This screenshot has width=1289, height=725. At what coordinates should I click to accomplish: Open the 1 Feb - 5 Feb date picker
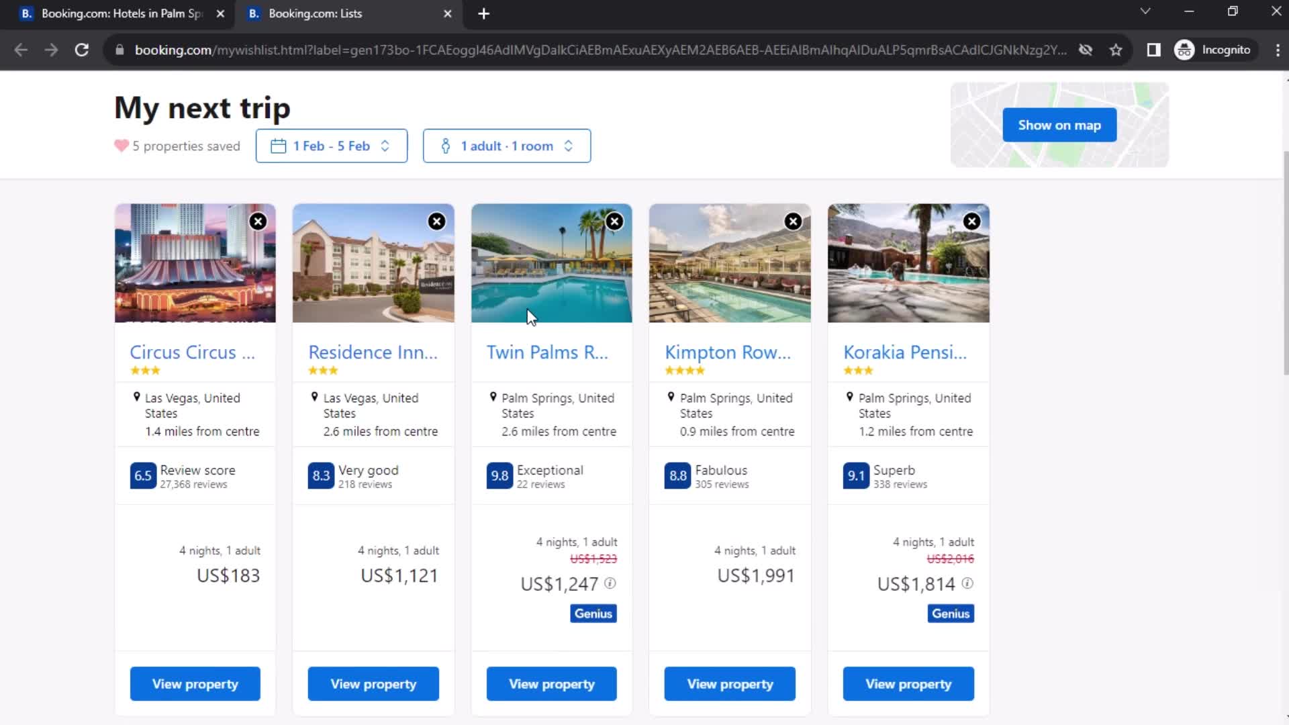[x=332, y=146]
